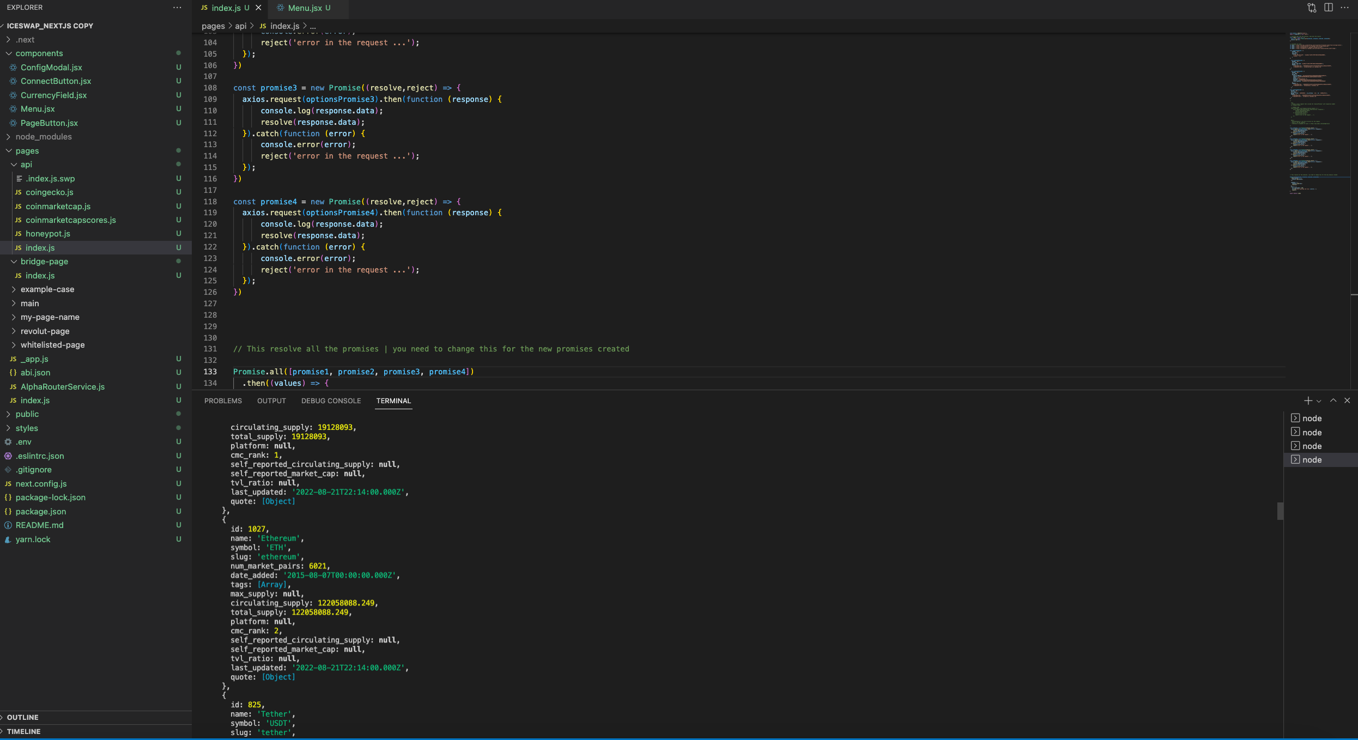Open the DEBUG CONSOLE tab
Image resolution: width=1358 pixels, height=740 pixels.
pos(331,401)
